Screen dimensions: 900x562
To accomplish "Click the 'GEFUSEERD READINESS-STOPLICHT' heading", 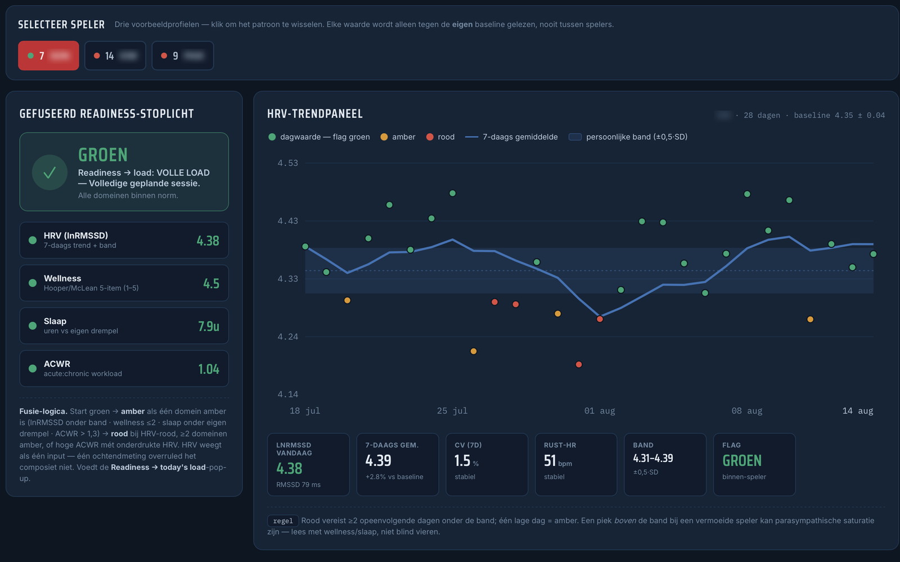I will (107, 114).
